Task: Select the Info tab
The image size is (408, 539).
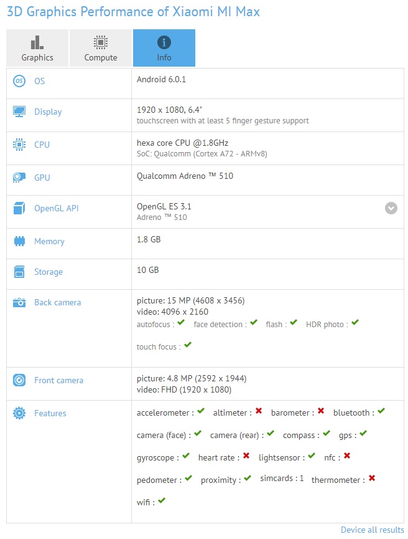Action: coord(164,48)
